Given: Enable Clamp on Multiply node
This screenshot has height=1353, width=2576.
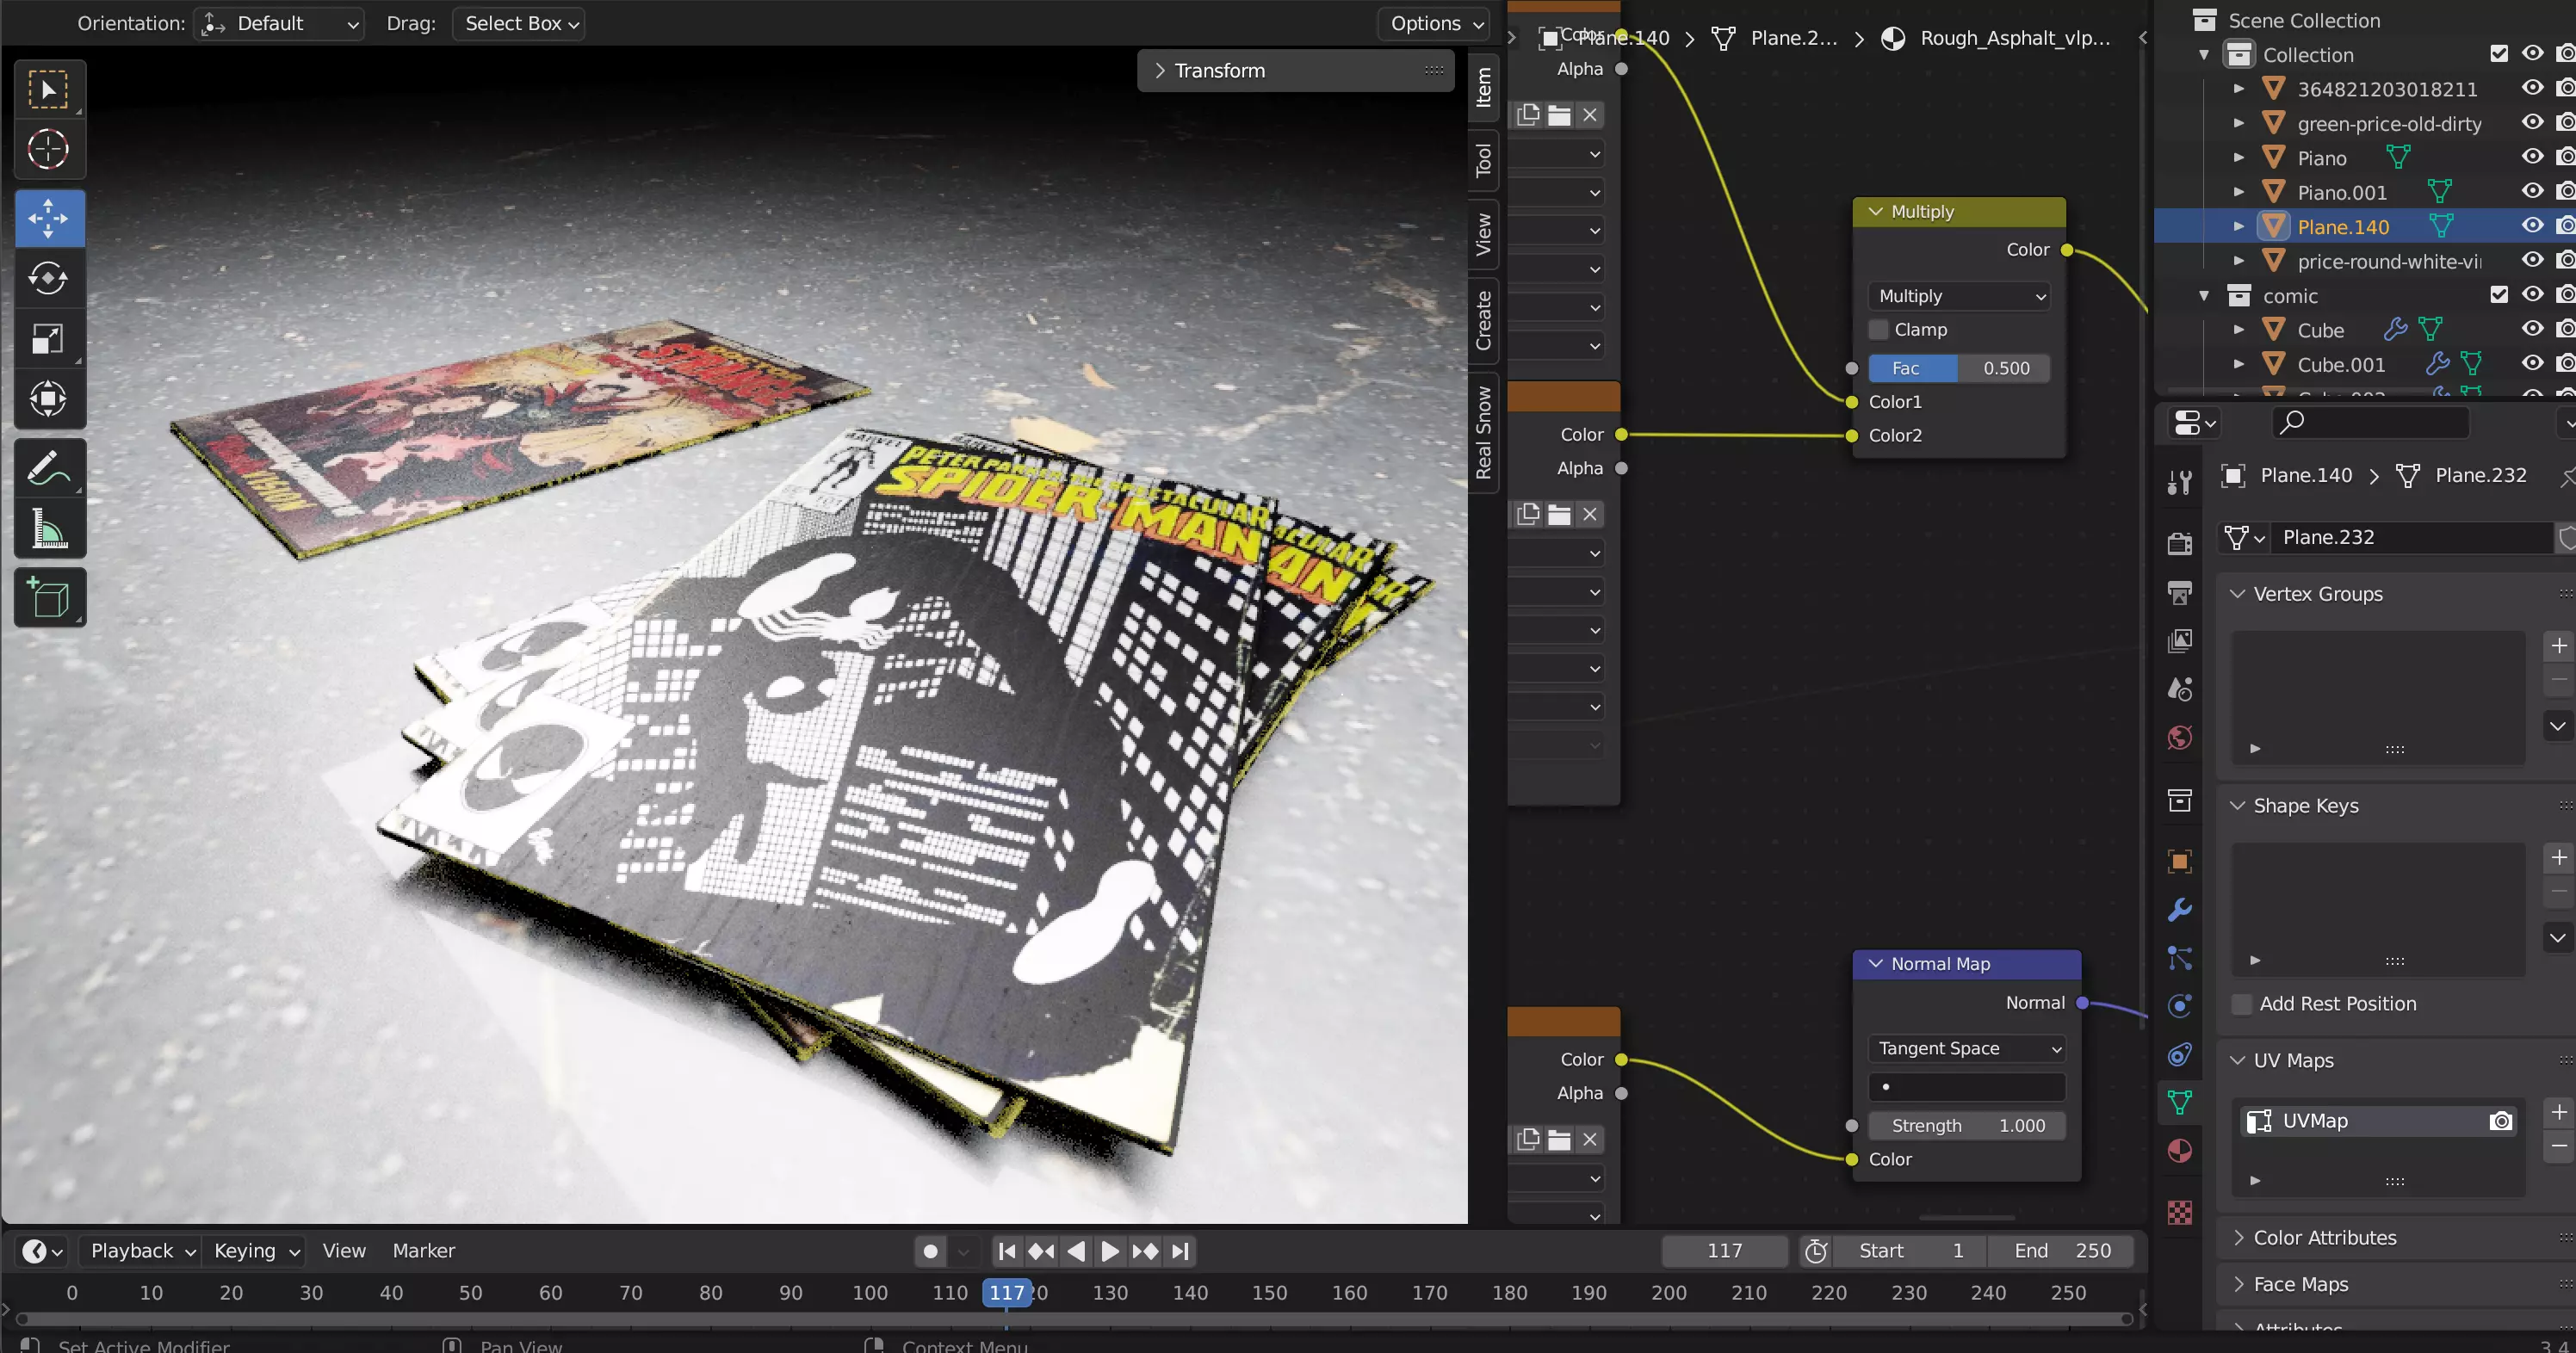Looking at the screenshot, I should click(x=1878, y=330).
